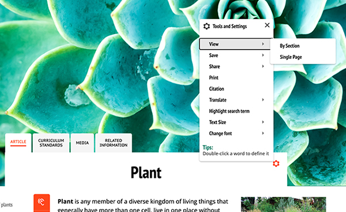
Task: Expand the Change font submenu arrow
Action: [x=263, y=133]
